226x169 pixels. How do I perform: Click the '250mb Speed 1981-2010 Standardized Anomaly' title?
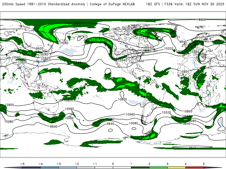[x=44, y=4]
